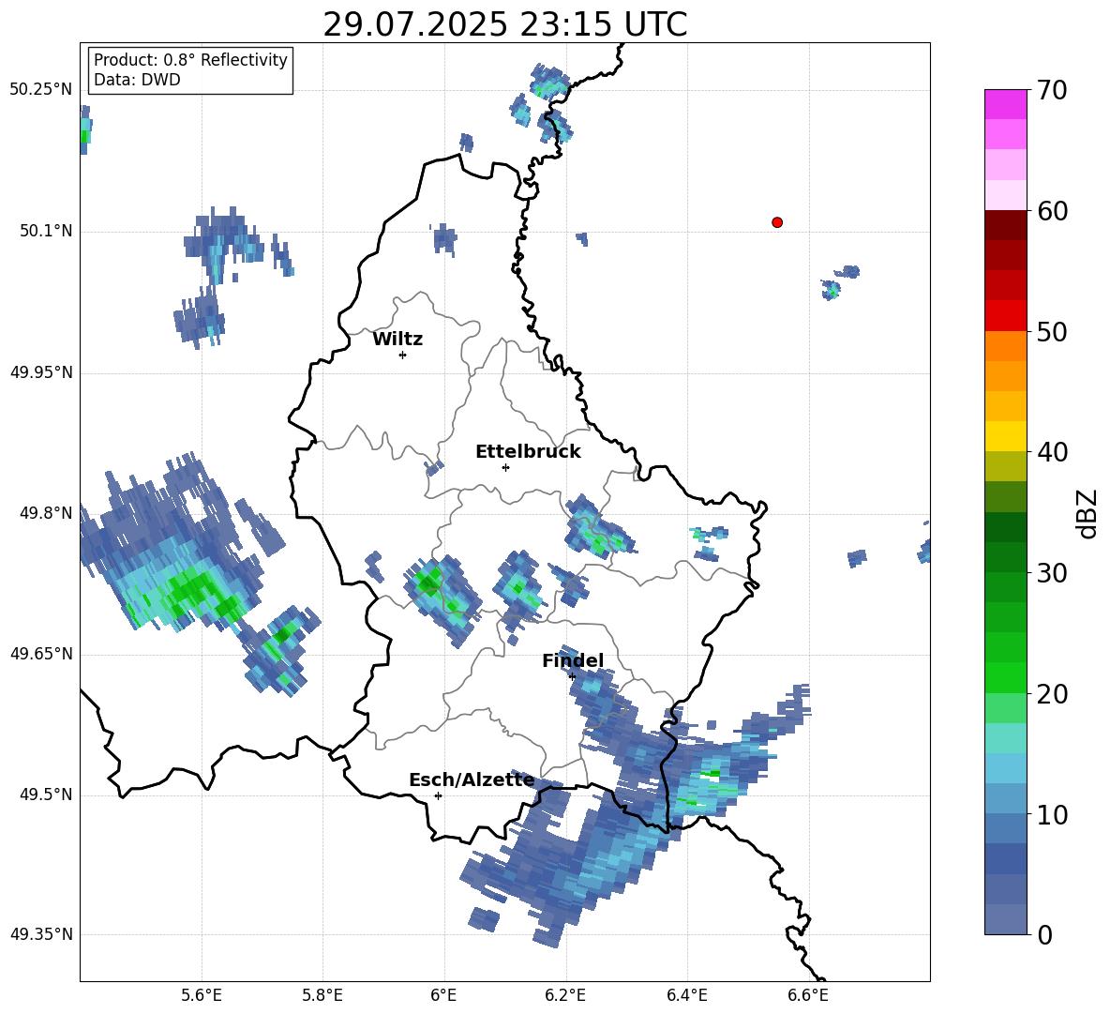The width and height of the screenshot is (1110, 1014).
Task: Click the colorbar tick label 0
Action: (x=1044, y=935)
